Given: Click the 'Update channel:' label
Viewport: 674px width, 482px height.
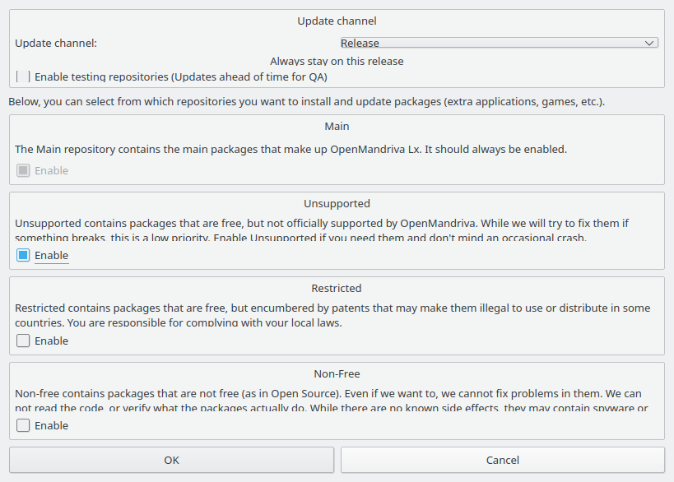Looking at the screenshot, I should [x=56, y=44].
